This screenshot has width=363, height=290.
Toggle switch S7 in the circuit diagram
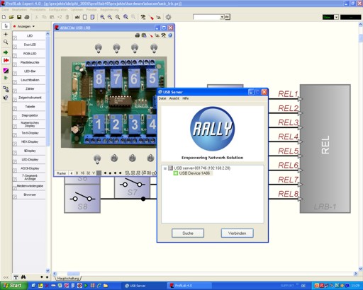[x=132, y=187]
